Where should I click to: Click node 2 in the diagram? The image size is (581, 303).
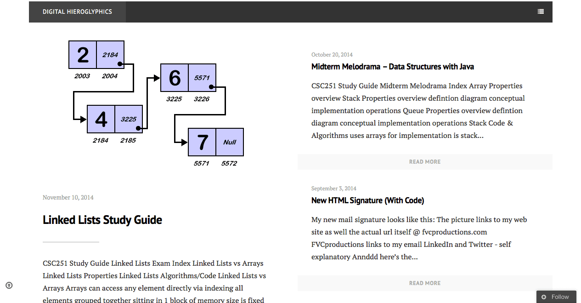[83, 55]
